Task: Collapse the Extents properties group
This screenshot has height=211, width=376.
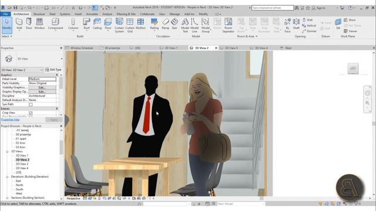Action: pyautogui.click(x=57, y=108)
